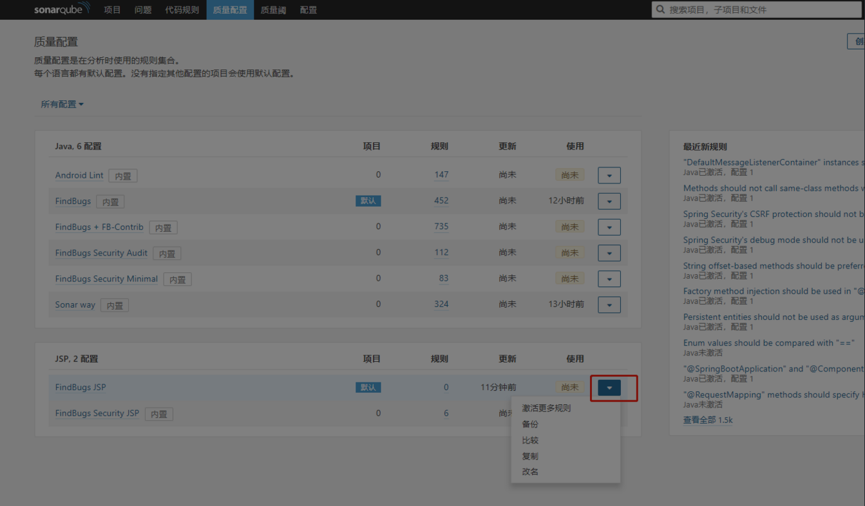
Task: Click rule count 83
Action: (444, 278)
